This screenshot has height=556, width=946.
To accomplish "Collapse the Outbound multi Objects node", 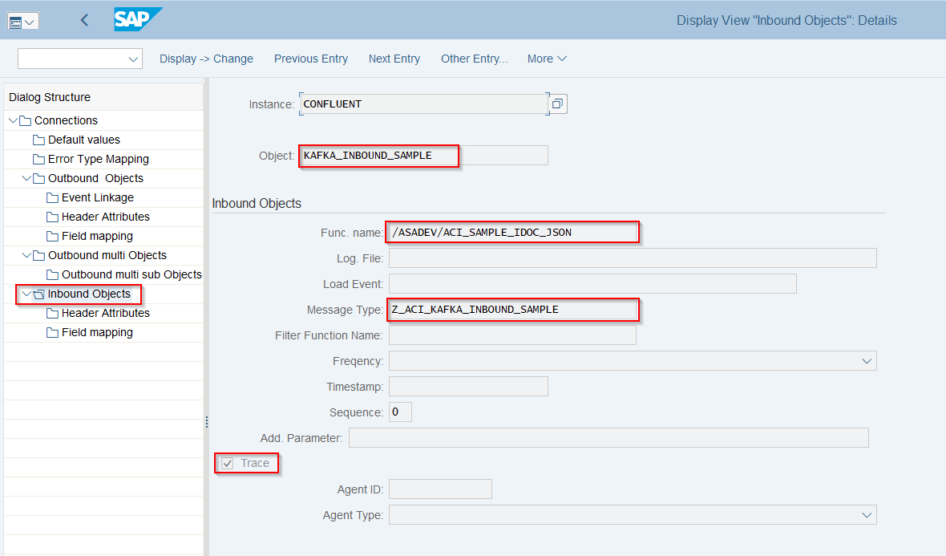I will (26, 255).
